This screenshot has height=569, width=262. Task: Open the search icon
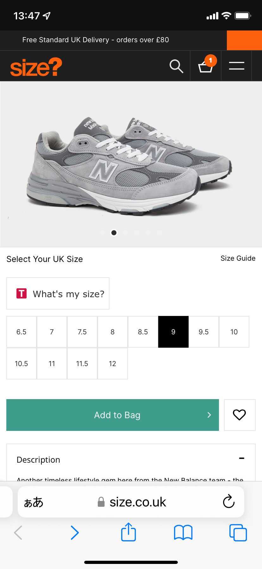point(176,66)
